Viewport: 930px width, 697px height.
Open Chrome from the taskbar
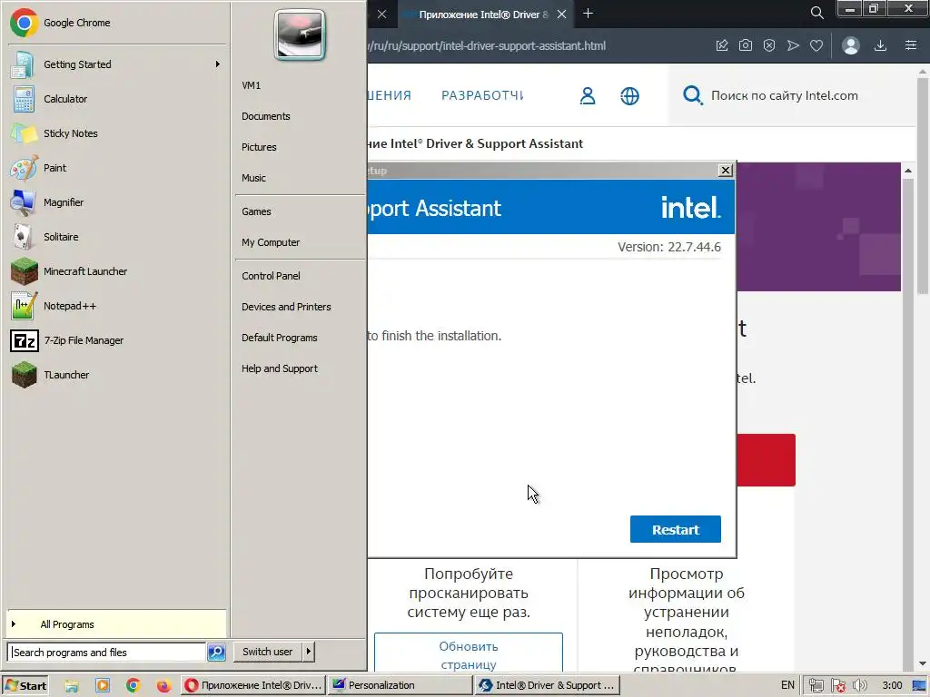134,685
